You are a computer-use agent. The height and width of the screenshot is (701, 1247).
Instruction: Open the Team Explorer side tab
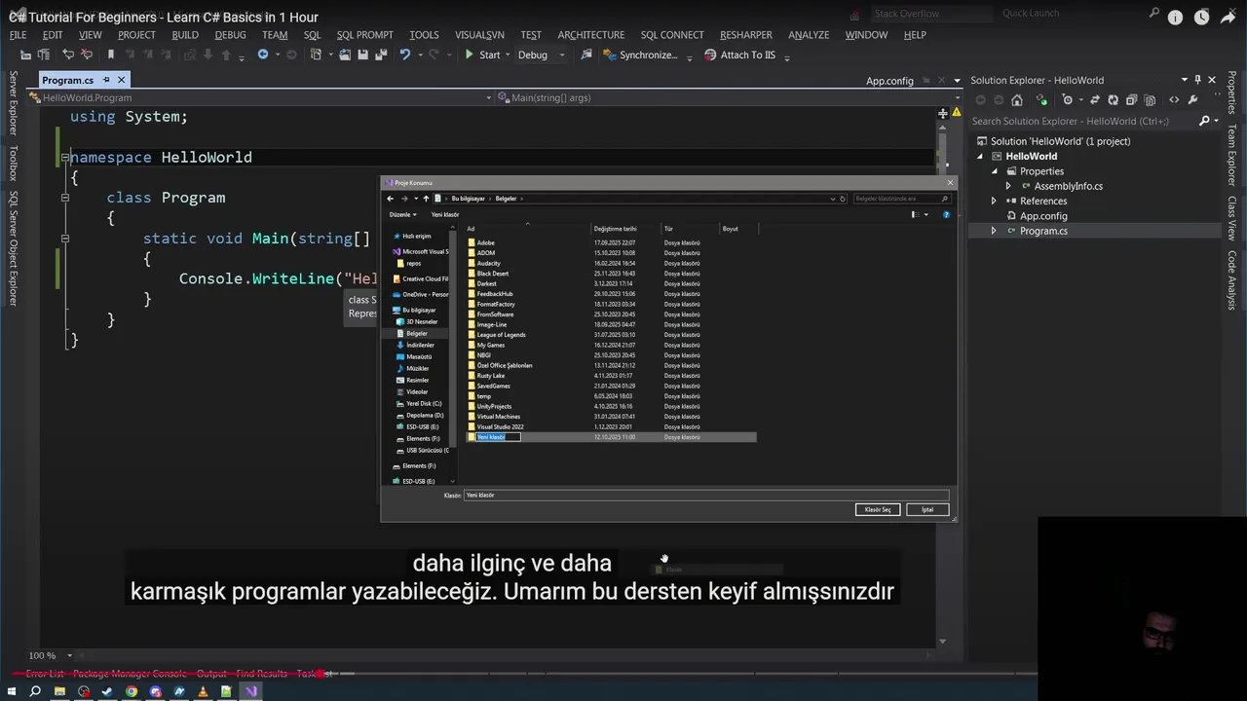coord(1231,155)
